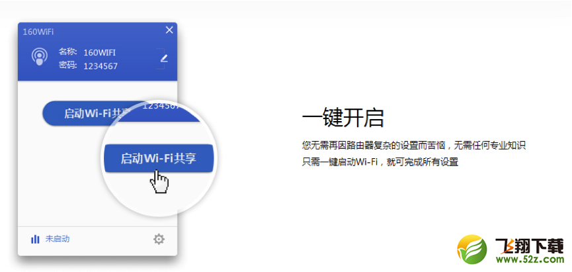Click the WiFi hotspot broadcast icon

click(x=40, y=57)
